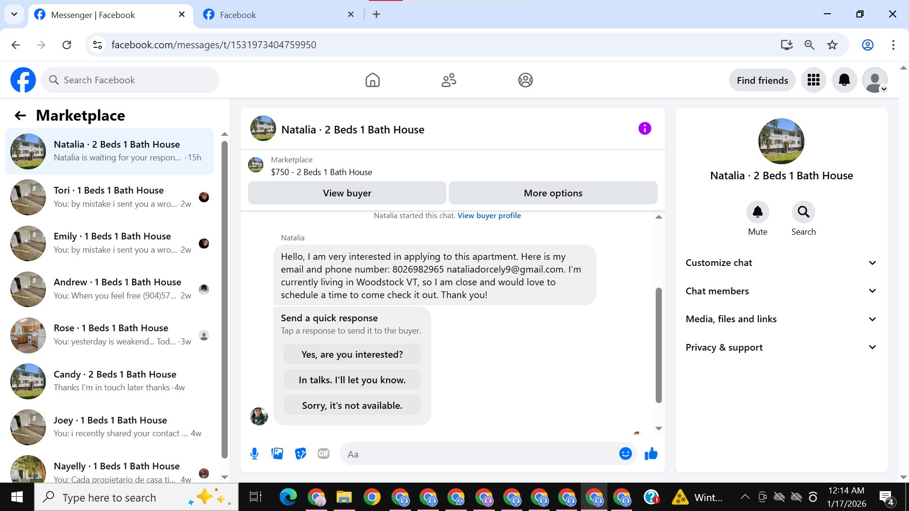
Task: Click the View buyer button
Action: point(347,193)
